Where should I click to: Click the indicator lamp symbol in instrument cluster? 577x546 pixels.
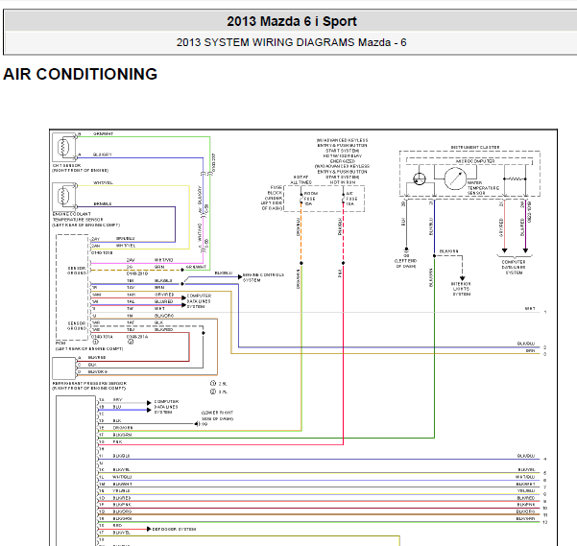(420, 179)
